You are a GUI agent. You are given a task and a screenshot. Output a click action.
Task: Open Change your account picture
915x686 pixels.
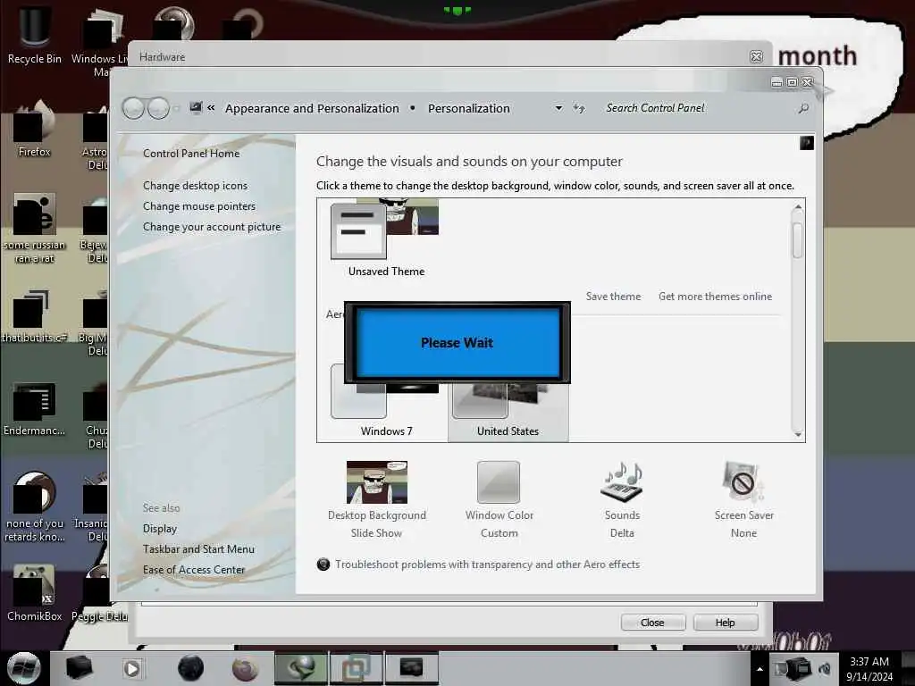click(x=212, y=227)
